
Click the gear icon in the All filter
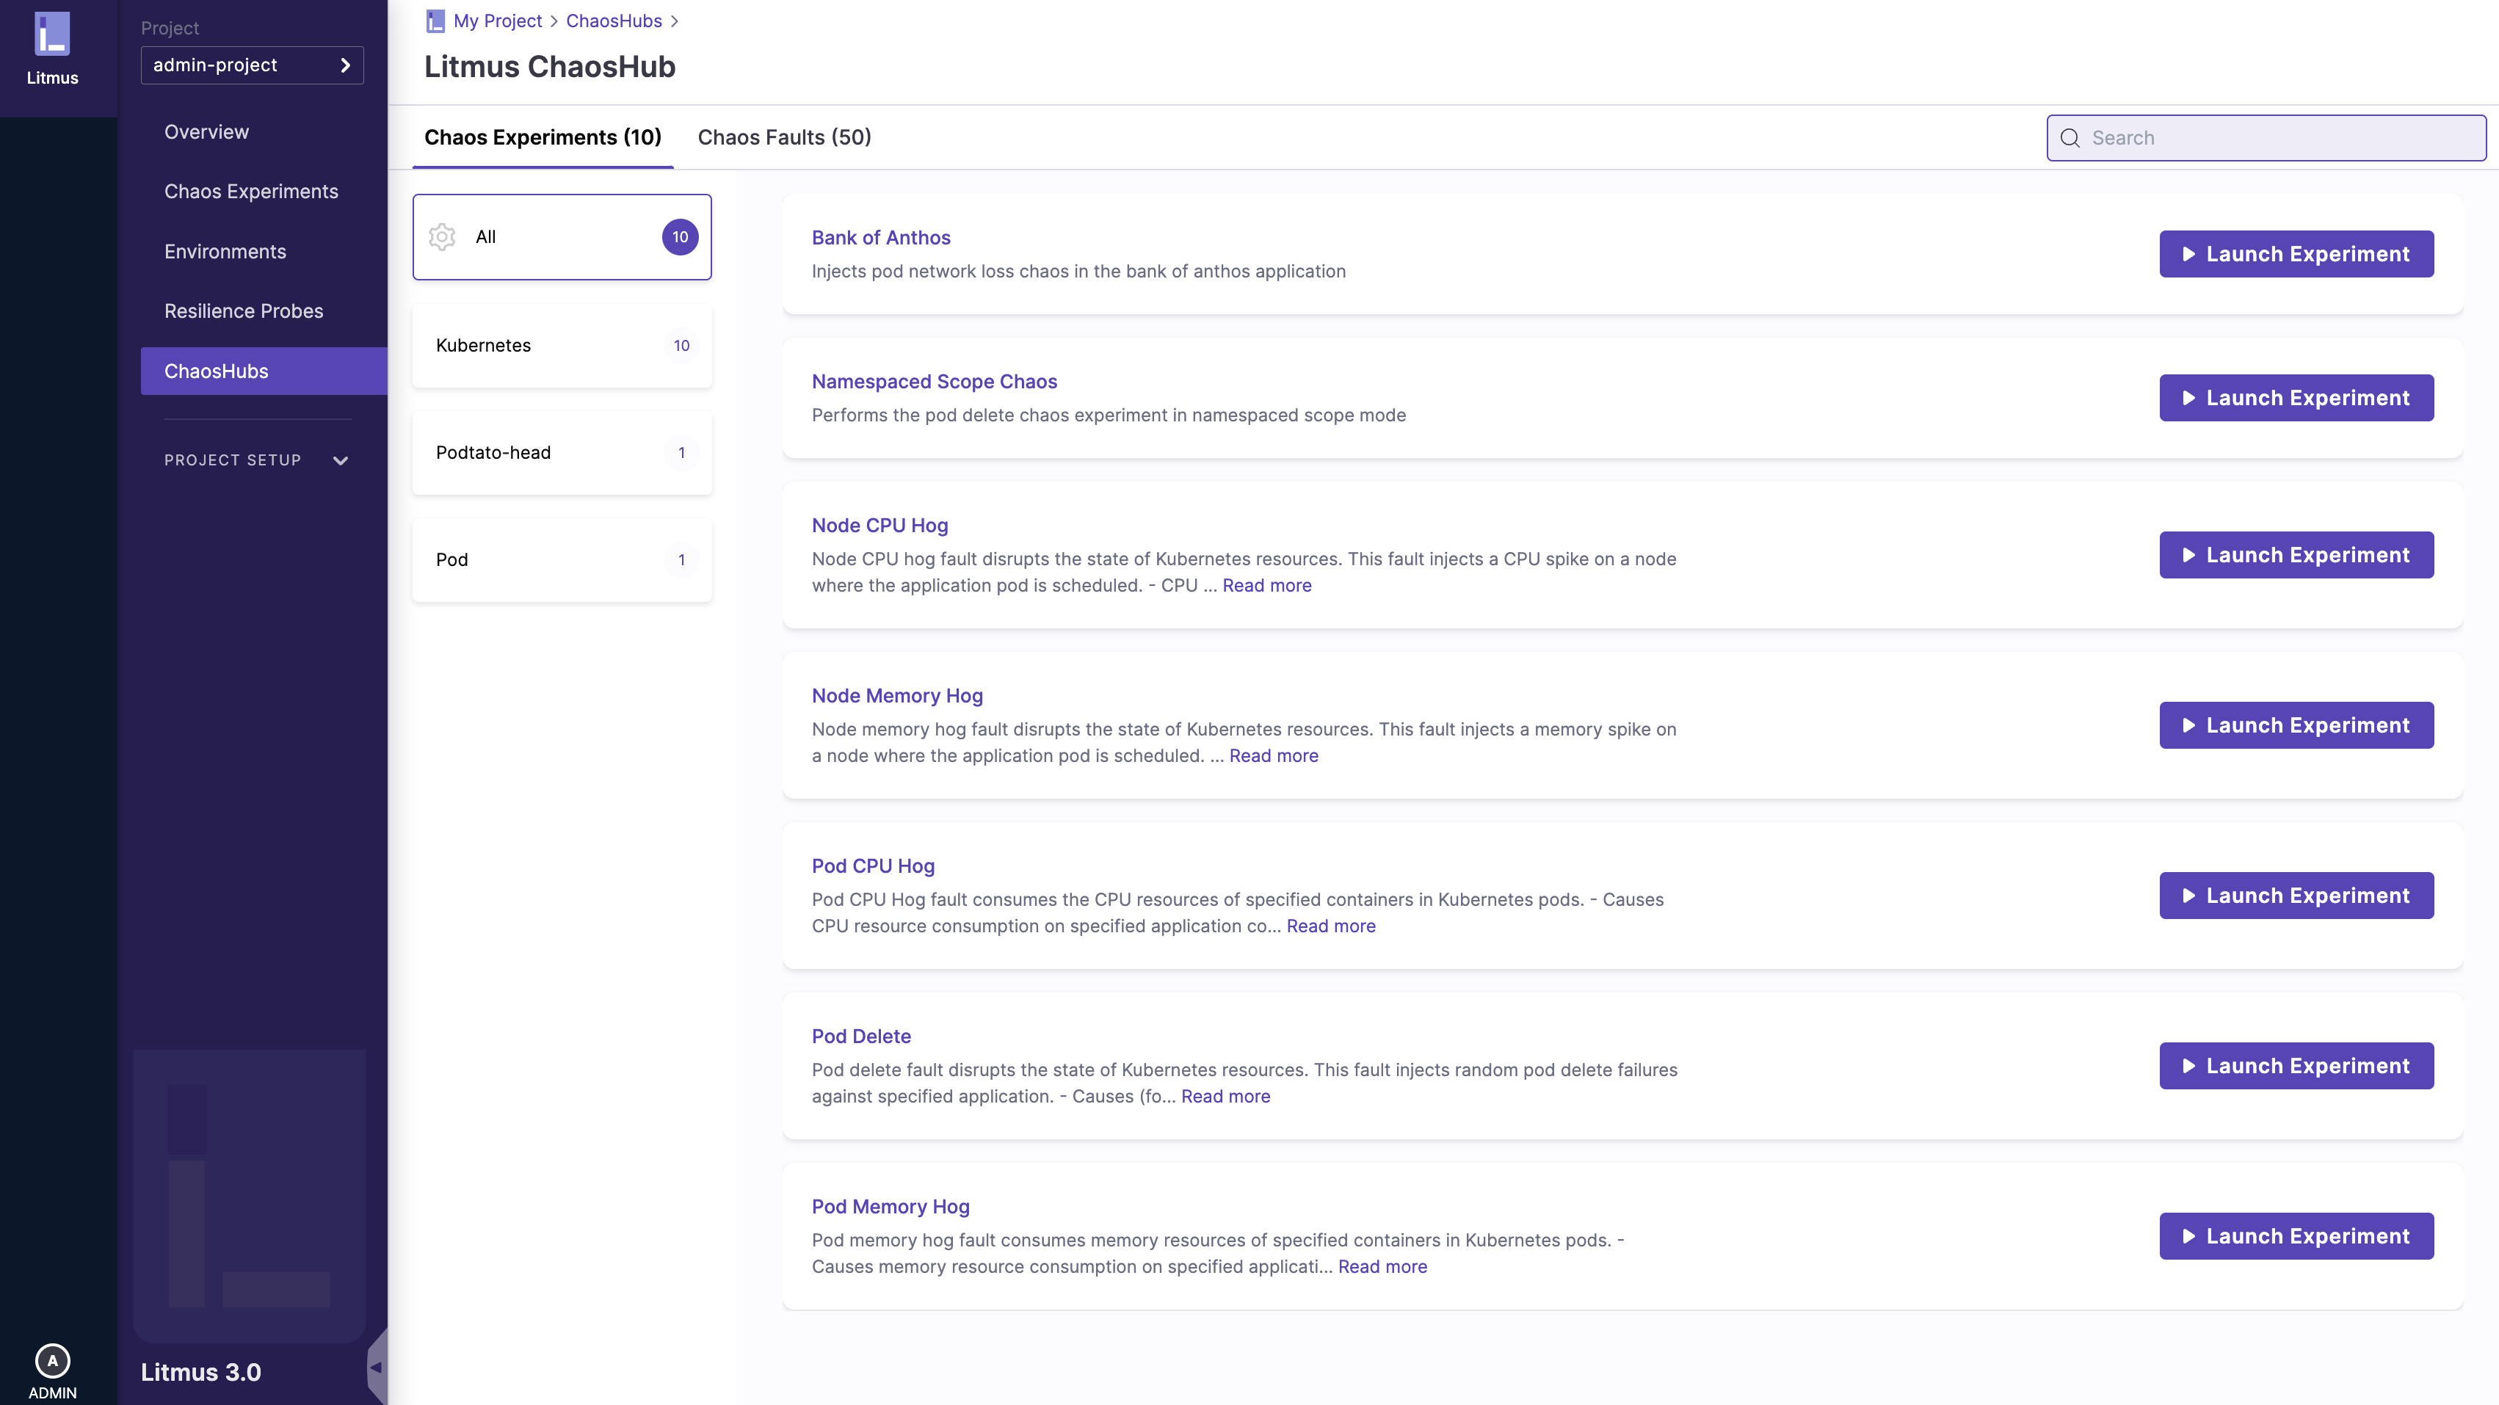point(443,237)
